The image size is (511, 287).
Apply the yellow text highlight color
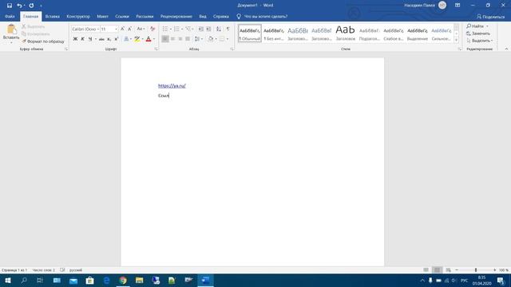coord(137,39)
